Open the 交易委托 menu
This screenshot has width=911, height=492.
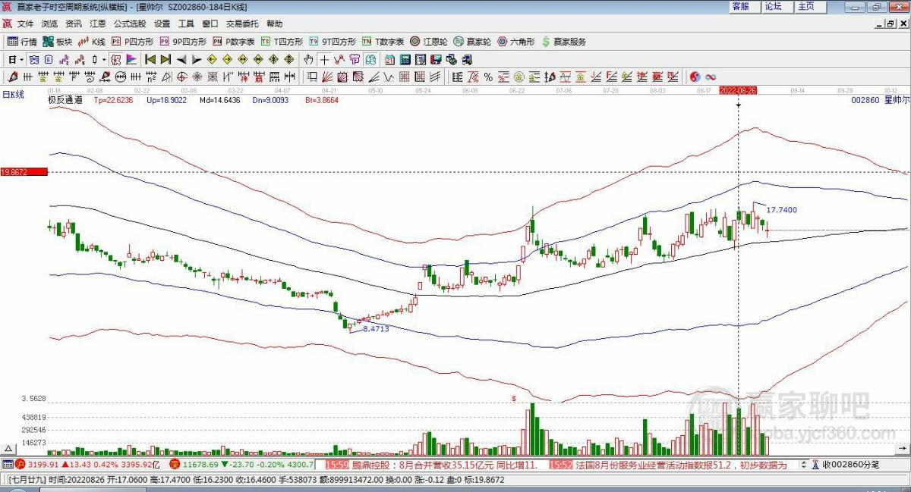pyautogui.click(x=242, y=24)
